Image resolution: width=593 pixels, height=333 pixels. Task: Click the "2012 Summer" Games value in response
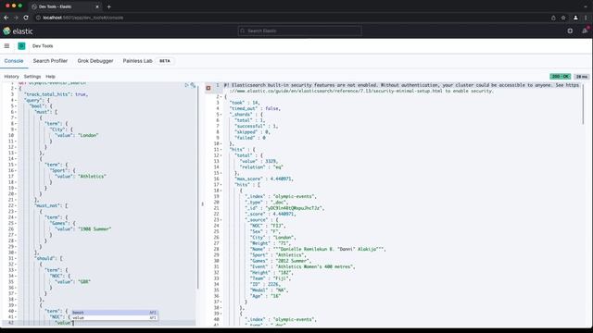coord(294,261)
